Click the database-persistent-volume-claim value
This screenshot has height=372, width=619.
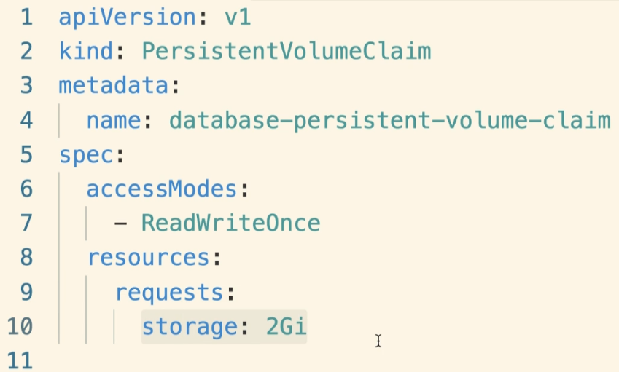point(389,120)
